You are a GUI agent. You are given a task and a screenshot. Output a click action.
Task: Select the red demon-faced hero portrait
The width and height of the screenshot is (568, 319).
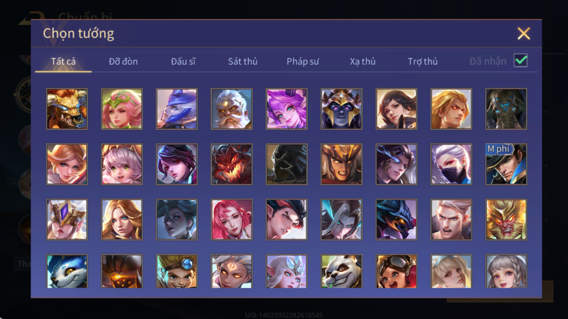[x=231, y=164]
